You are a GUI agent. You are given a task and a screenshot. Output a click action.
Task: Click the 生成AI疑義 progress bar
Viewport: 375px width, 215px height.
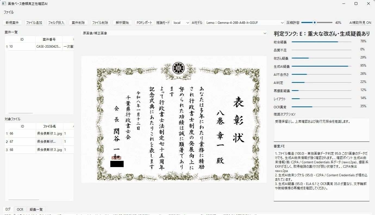click(321, 66)
